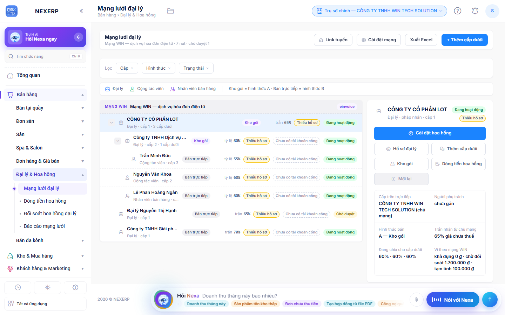The width and height of the screenshot is (505, 315).
Task: Click the icon of Lê Phan Hoàng Ngân row
Action: tap(127, 196)
